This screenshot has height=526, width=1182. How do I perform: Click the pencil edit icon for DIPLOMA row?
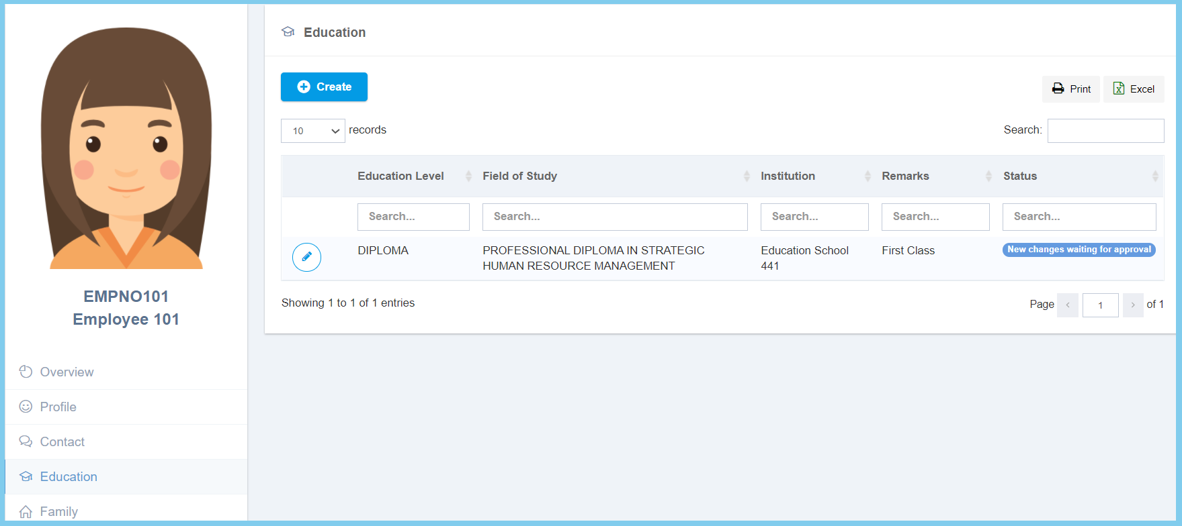(x=306, y=257)
